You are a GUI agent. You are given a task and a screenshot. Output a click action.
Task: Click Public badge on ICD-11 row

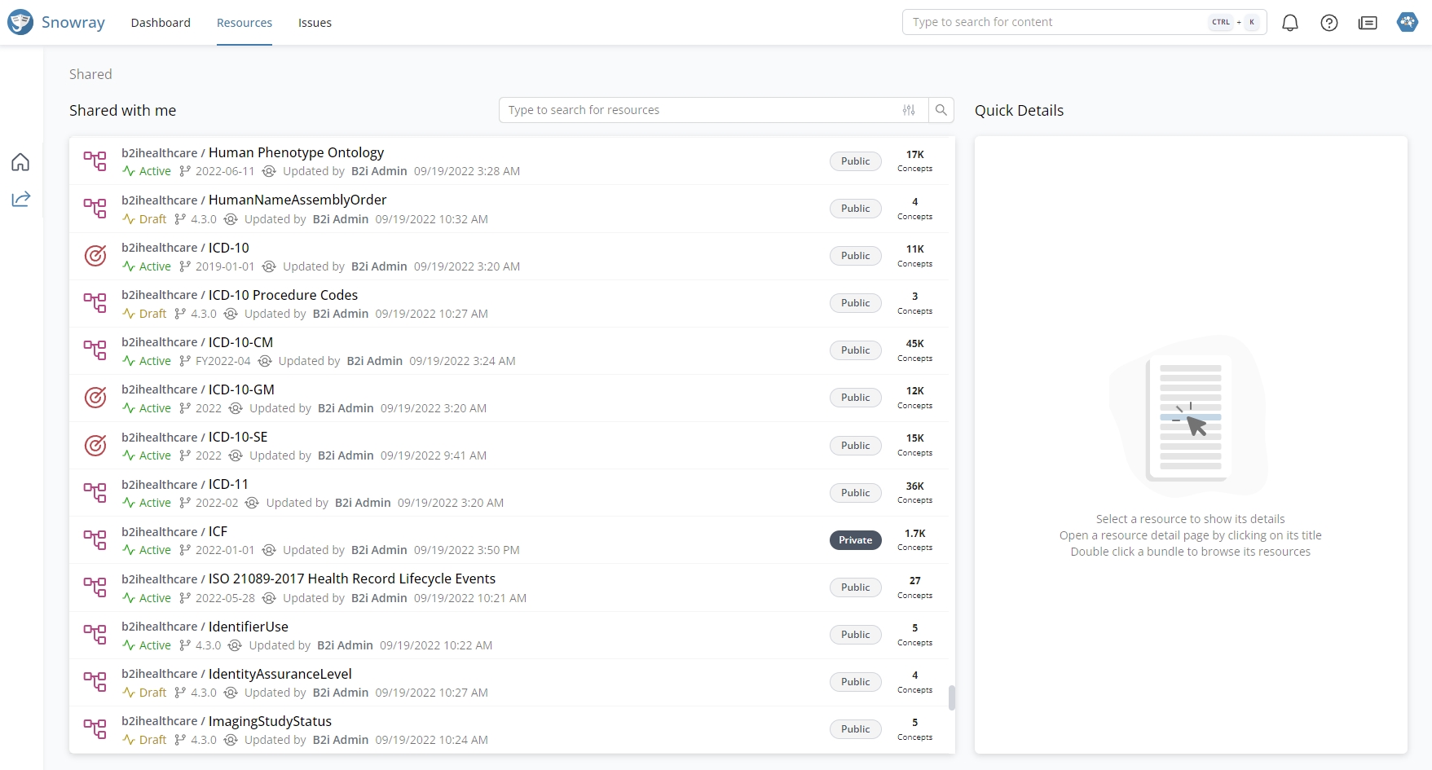click(x=855, y=493)
